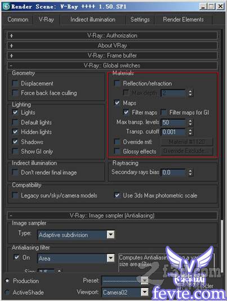
Task: Click the Material #1120 override button
Action: coord(187,142)
